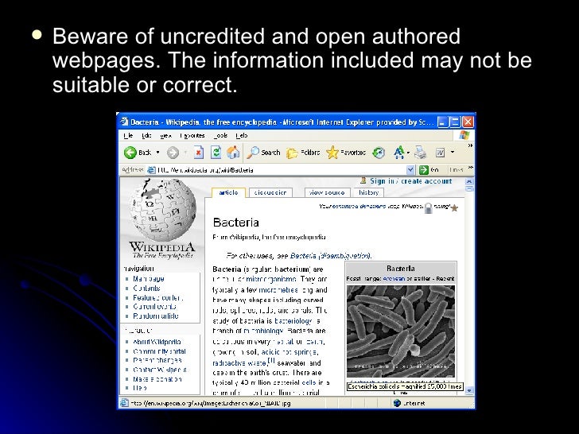Click the History clock icon
The height and width of the screenshot is (434, 579).
click(x=379, y=153)
